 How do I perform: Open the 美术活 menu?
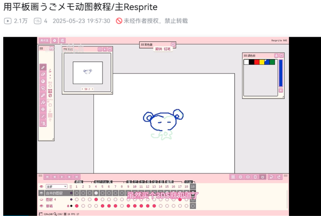(44, 40)
